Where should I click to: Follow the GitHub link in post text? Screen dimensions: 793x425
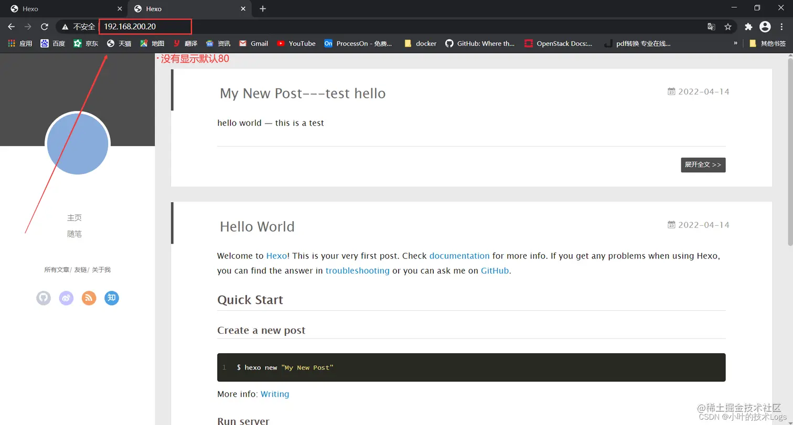[495, 271]
